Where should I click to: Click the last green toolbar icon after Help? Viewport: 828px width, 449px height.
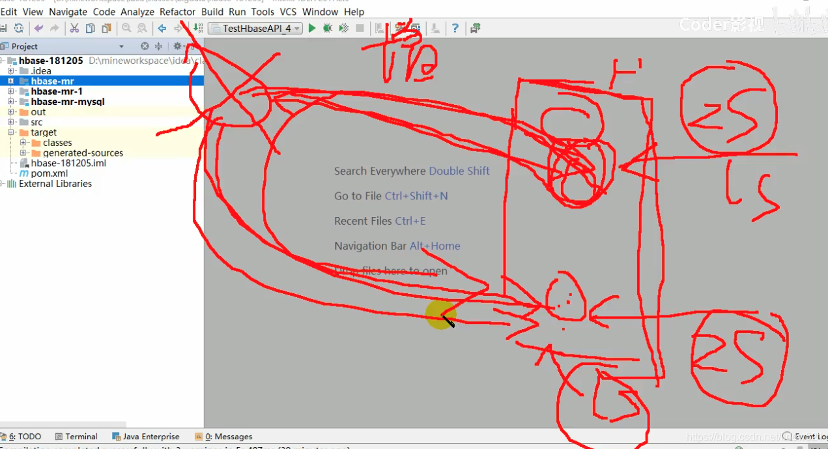476,28
